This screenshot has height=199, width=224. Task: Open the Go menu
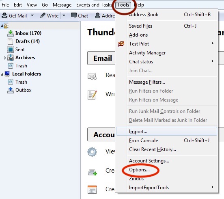pyautogui.click(x=45, y=5)
